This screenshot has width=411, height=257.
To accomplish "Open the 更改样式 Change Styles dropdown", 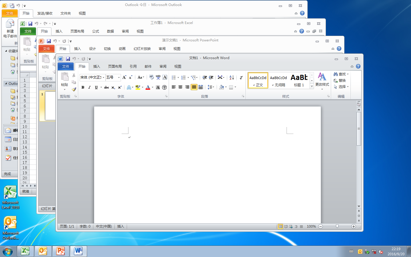I will [x=322, y=81].
